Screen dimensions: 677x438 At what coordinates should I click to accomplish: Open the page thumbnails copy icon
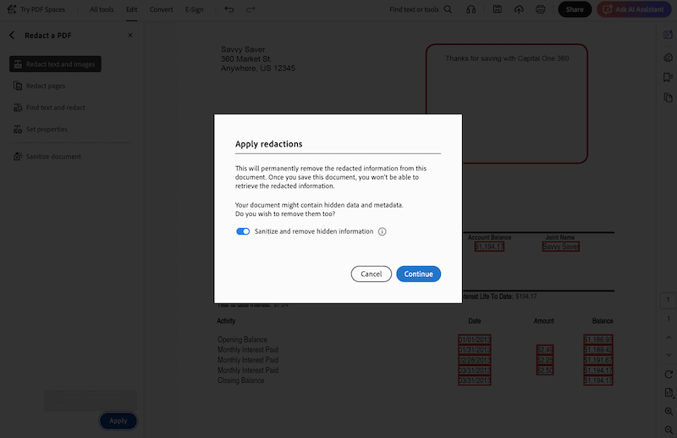668,97
